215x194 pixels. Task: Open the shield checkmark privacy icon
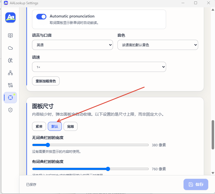10,110
